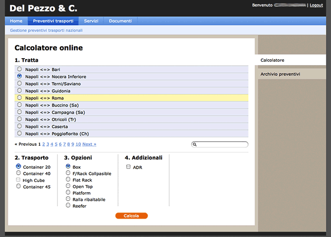Enable the ADR additional checkbox
The width and height of the screenshot is (331, 237).
click(x=128, y=167)
